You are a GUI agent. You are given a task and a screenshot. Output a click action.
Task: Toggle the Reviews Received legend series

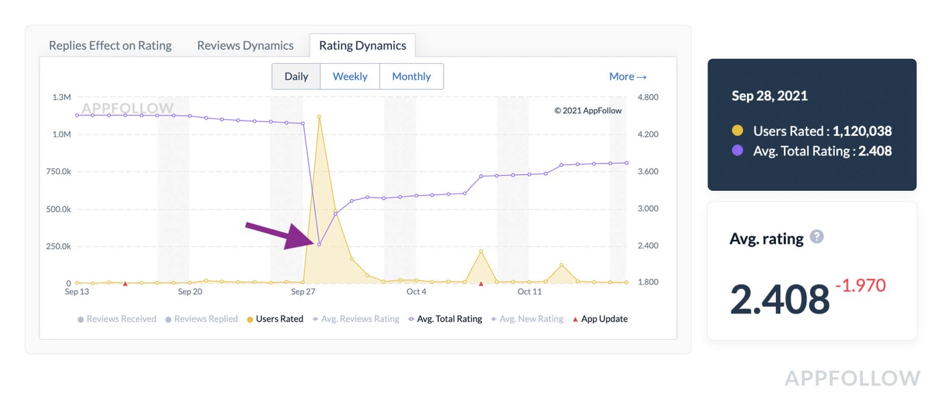pyautogui.click(x=117, y=319)
